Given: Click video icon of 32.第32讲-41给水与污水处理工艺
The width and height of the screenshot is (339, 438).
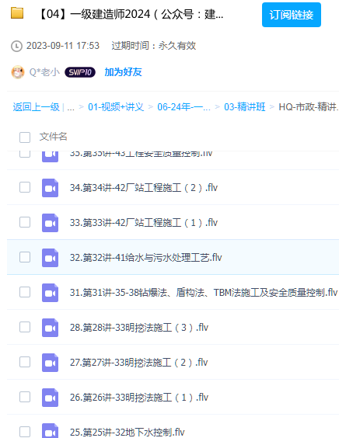Looking at the screenshot, I should (x=50, y=258).
